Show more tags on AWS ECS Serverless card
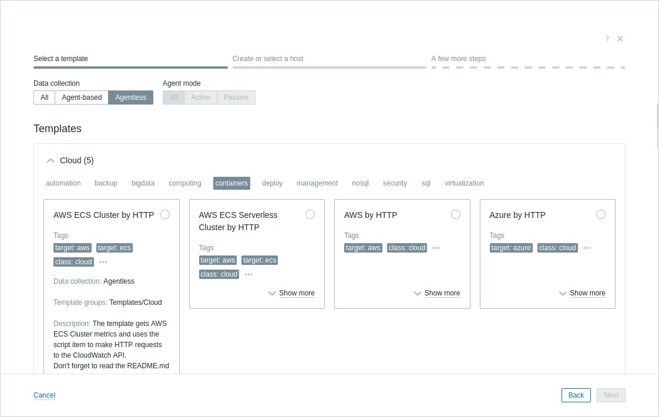 [x=248, y=274]
